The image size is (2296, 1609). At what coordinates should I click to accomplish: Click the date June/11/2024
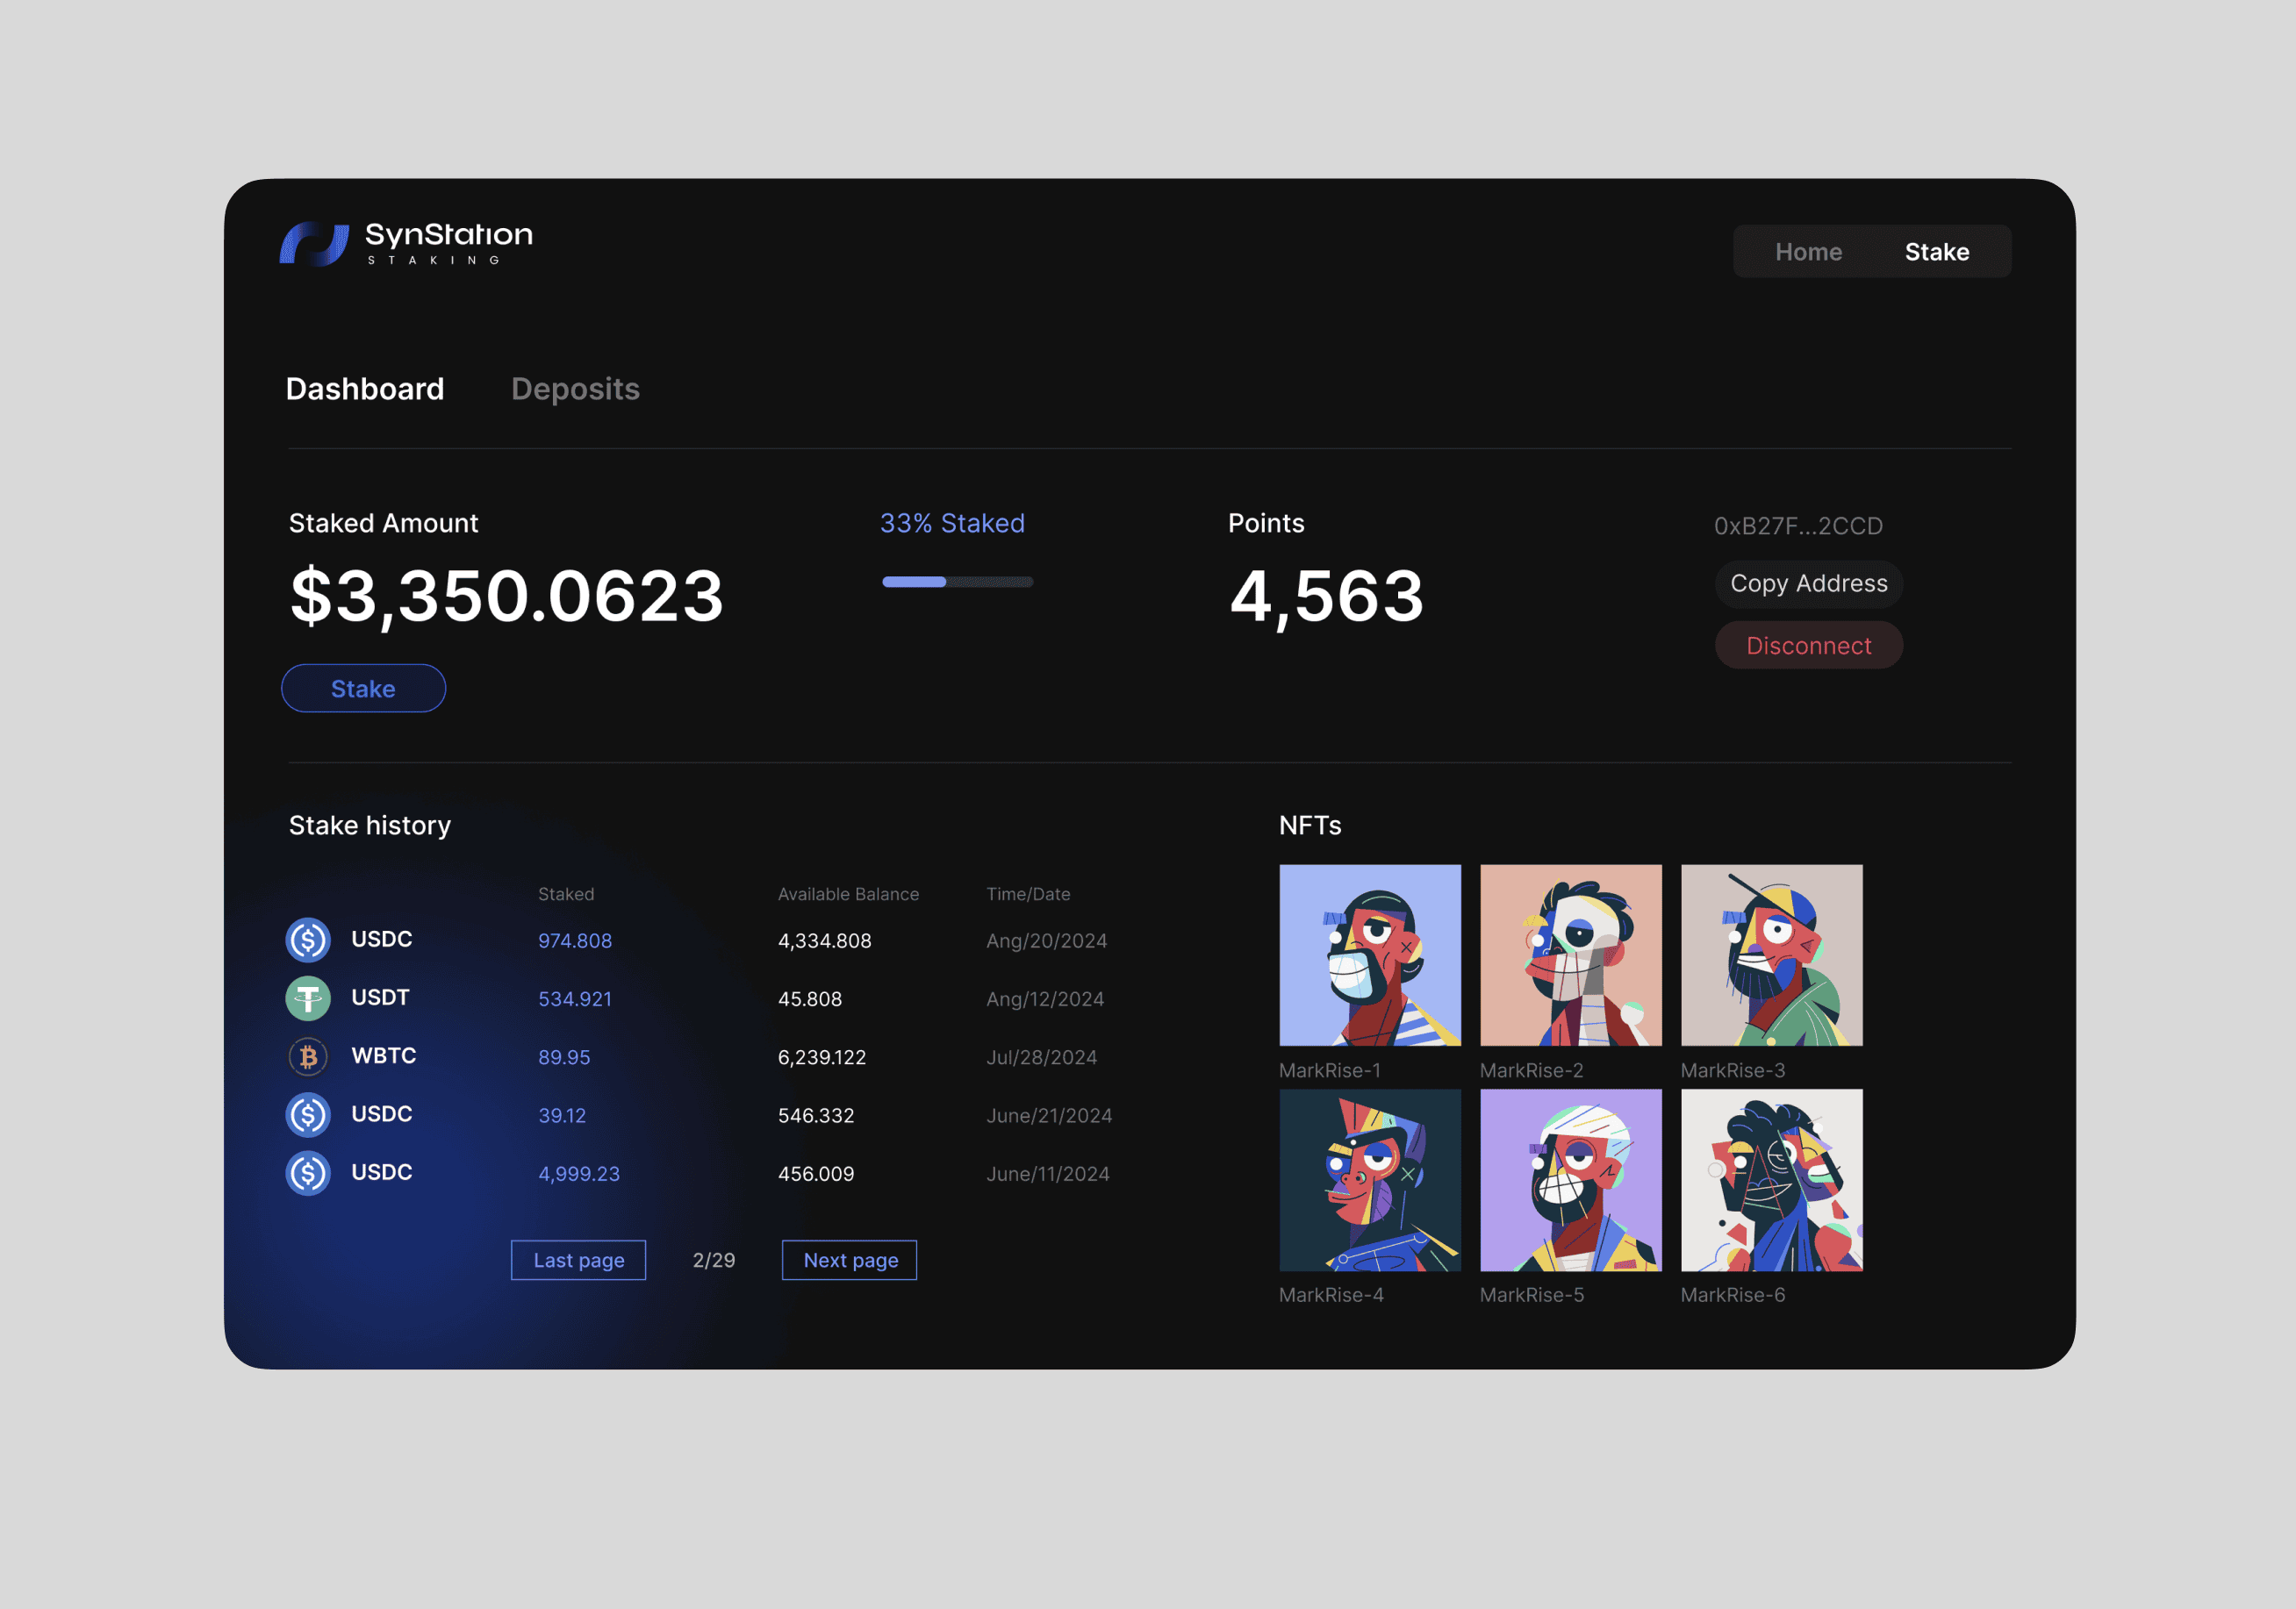point(1048,1173)
